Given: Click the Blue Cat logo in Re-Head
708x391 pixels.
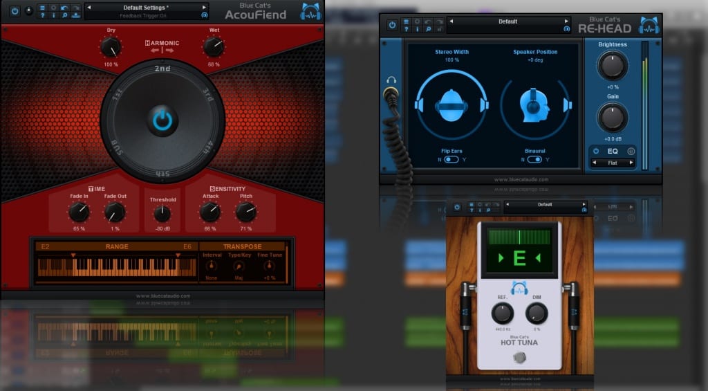Looking at the screenshot, I should [649, 26].
